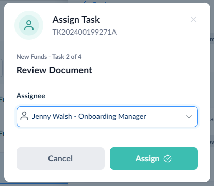214x186 pixels.
Task: Focus the Assignee input showing Jenny Walsh
Action: (x=107, y=117)
